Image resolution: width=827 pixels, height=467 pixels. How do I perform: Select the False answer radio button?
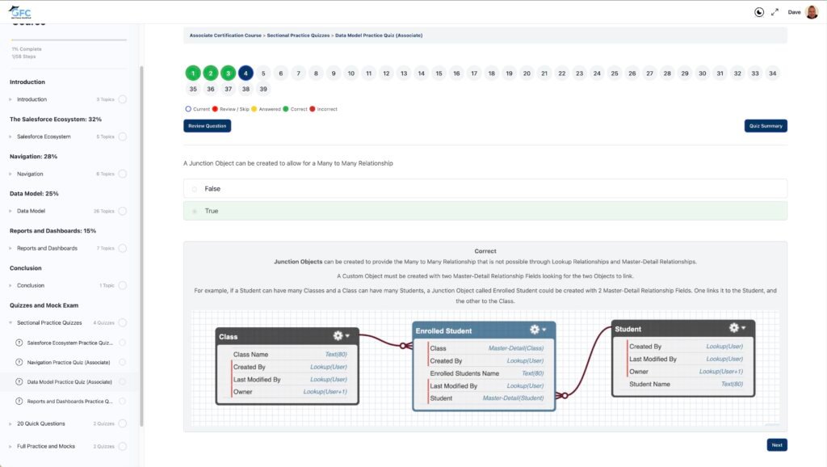pos(195,189)
